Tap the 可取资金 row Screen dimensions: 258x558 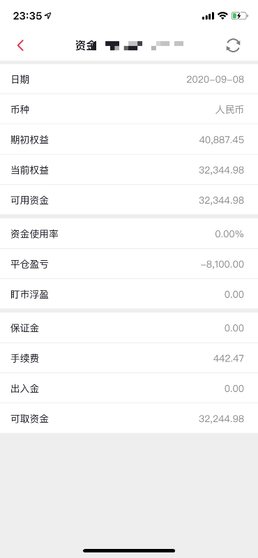[129, 418]
